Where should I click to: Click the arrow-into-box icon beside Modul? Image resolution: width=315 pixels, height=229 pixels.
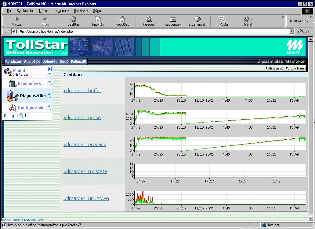[50, 69]
